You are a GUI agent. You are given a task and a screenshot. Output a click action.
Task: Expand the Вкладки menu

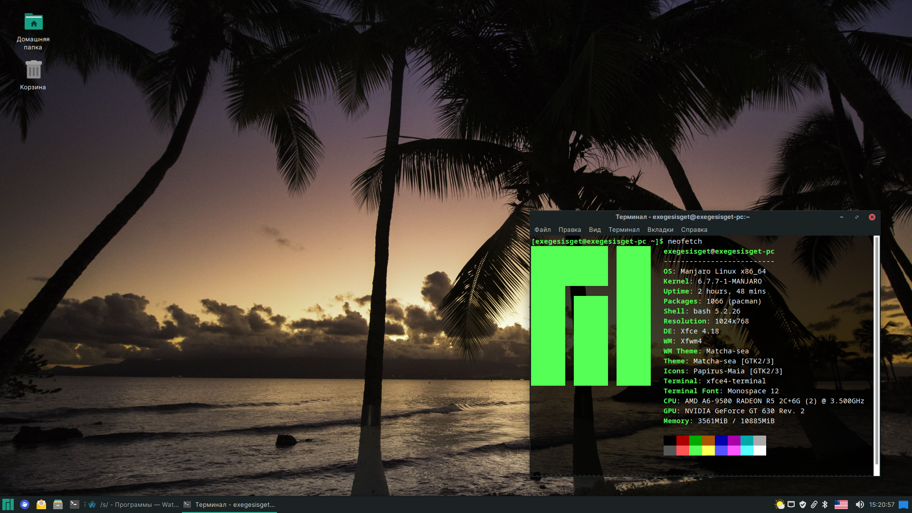[x=660, y=230]
